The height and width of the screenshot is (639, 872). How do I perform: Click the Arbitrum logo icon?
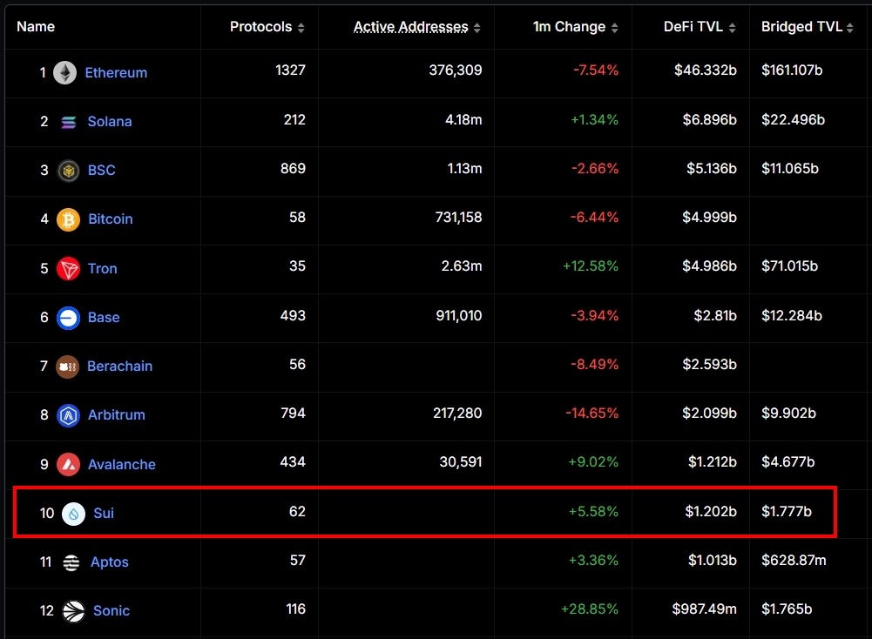[69, 415]
